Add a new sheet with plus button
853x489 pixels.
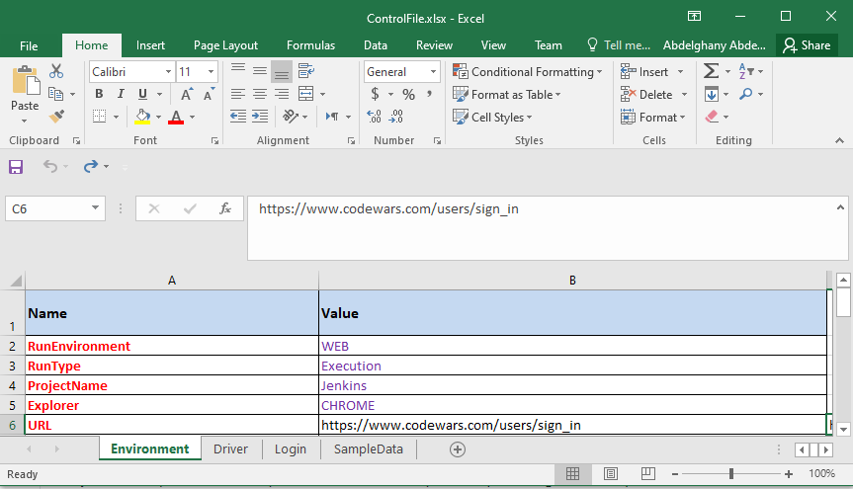(x=458, y=449)
